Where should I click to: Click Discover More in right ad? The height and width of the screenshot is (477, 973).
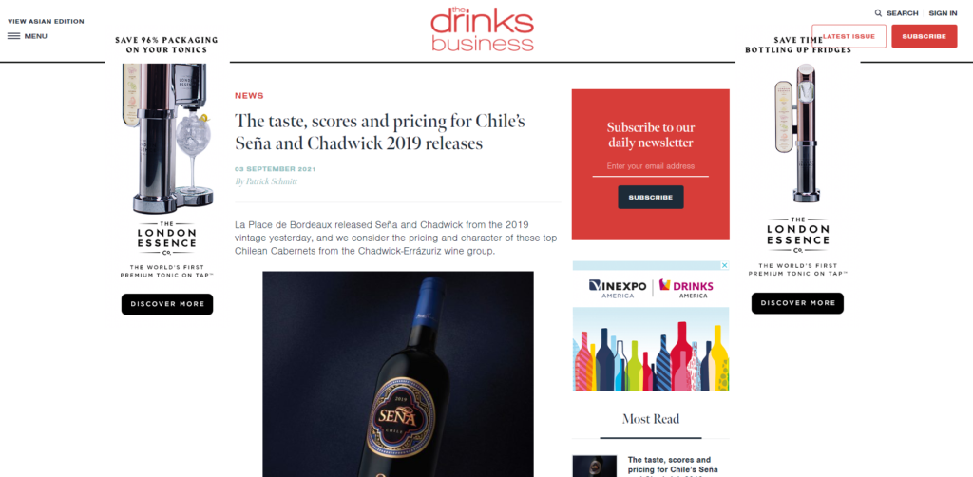point(797,303)
